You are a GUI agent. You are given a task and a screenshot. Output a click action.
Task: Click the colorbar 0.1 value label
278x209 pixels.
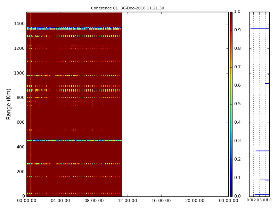(237, 178)
